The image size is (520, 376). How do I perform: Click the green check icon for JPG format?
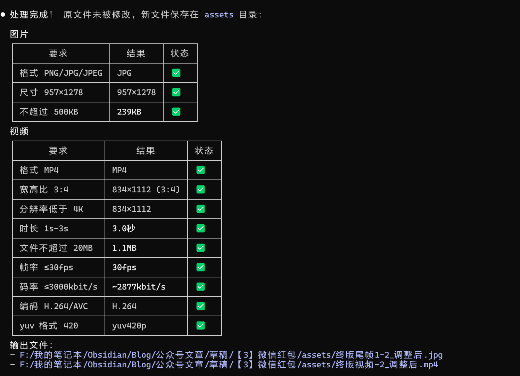tap(176, 73)
